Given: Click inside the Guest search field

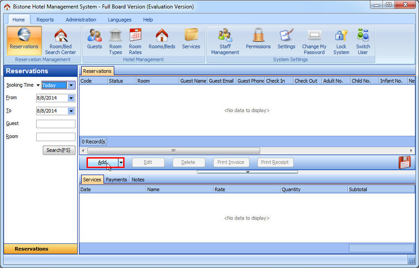Looking at the screenshot, I should point(55,124).
